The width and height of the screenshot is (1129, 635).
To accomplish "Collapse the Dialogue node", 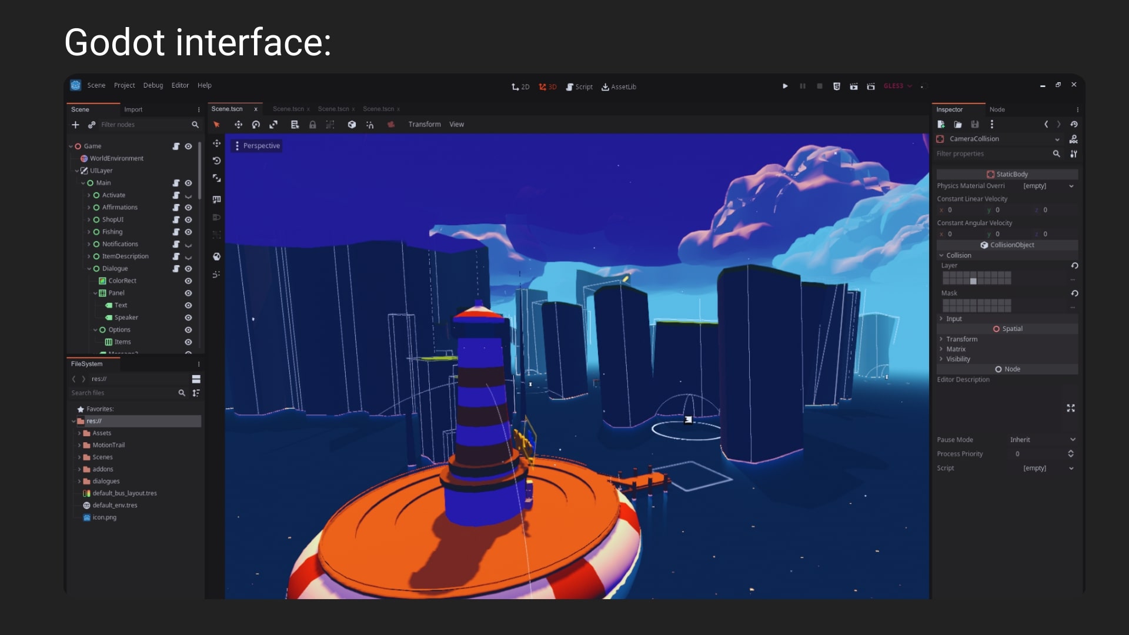I will [x=89, y=269].
